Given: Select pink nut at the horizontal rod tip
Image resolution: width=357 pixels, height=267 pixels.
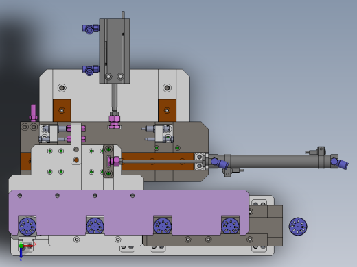Looking at the screenshot, I should (113, 162).
